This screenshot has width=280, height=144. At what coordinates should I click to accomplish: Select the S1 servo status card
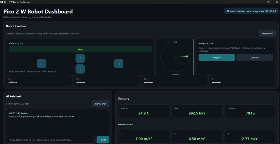tap(39, 81)
